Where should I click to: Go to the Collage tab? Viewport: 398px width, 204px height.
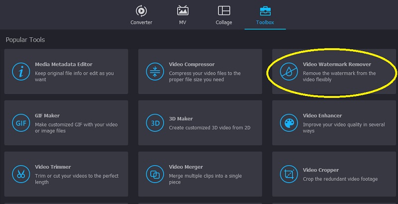pyautogui.click(x=224, y=15)
